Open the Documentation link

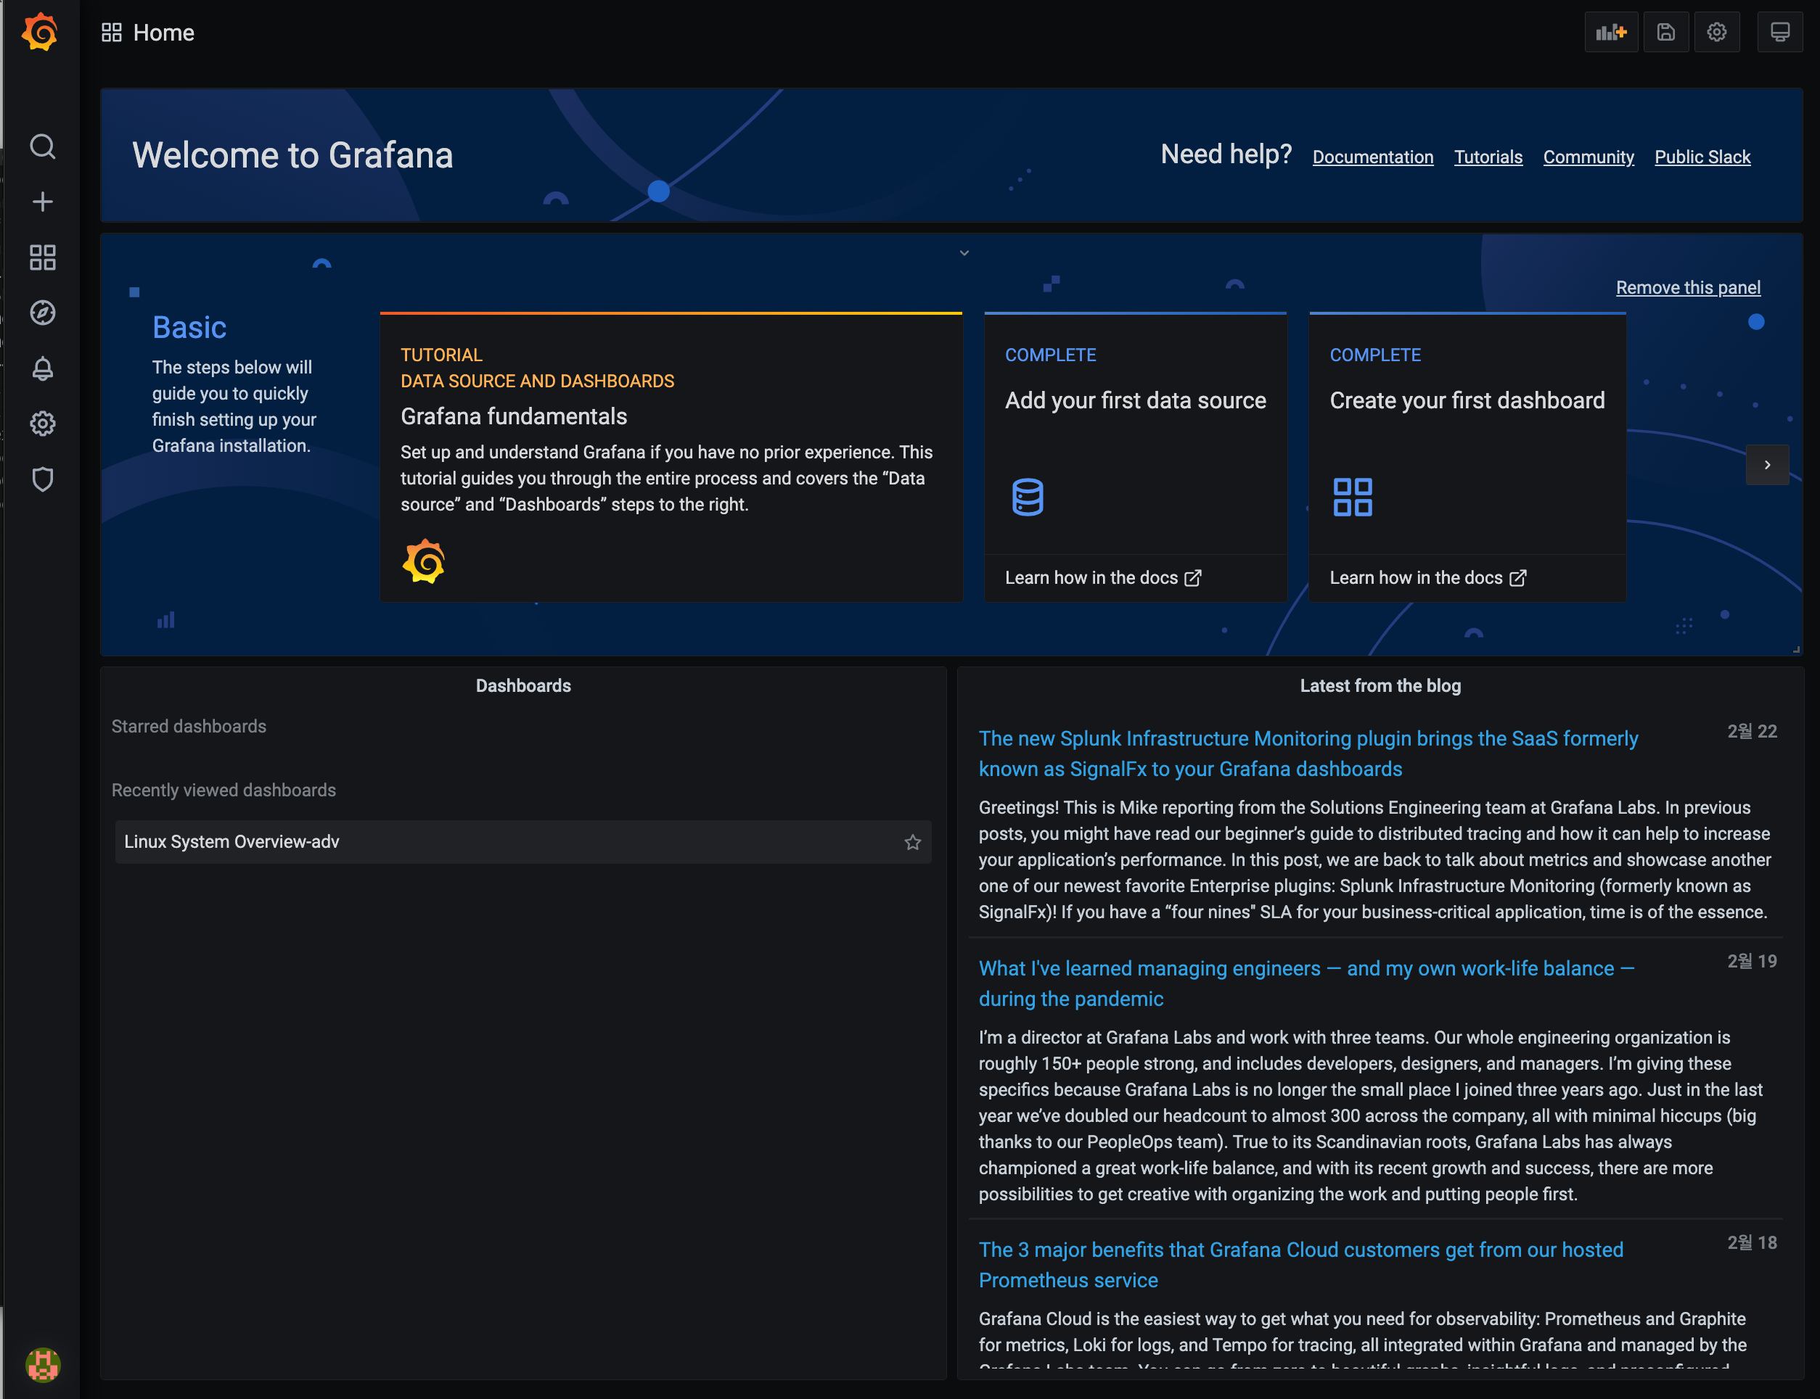coord(1372,157)
